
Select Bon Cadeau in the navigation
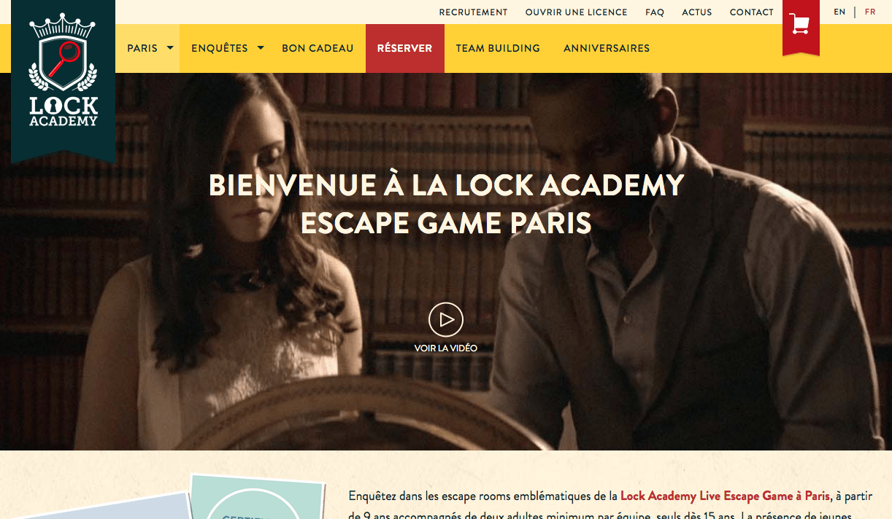tap(318, 48)
